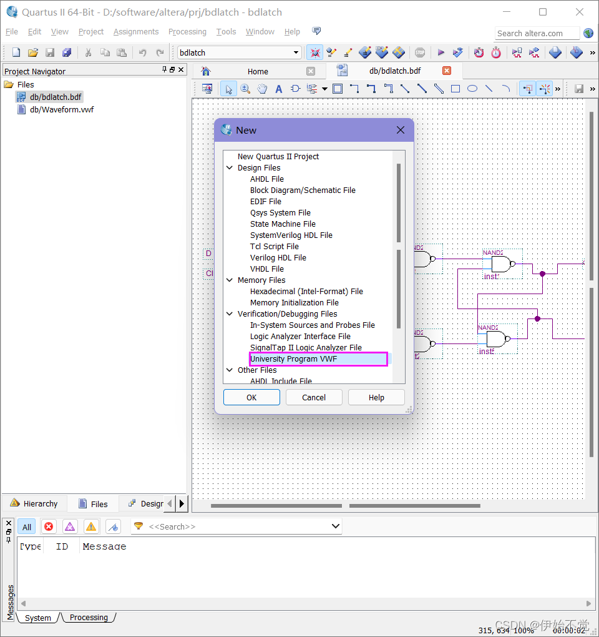
Task: Open the Processing menu
Action: point(187,31)
